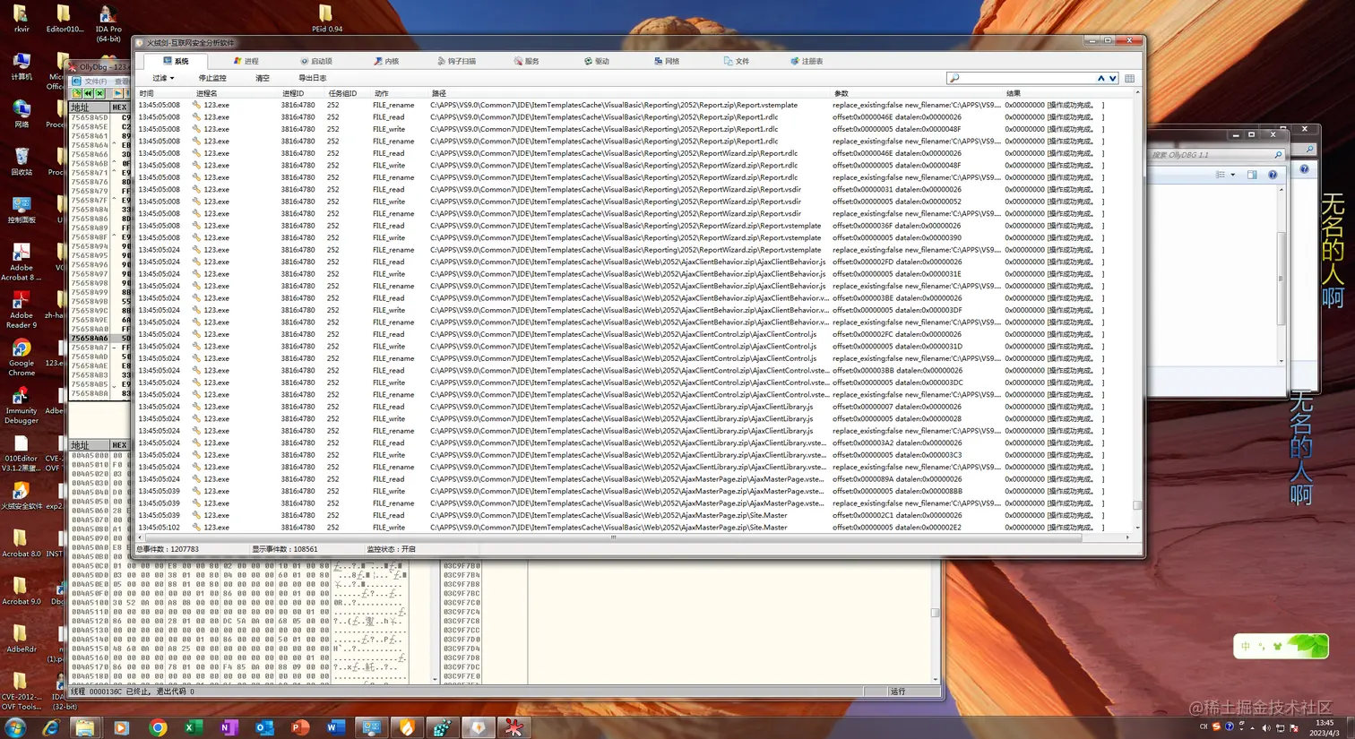Click the horizontal scrollbar of event list
This screenshot has height=739, width=1355.
[613, 537]
